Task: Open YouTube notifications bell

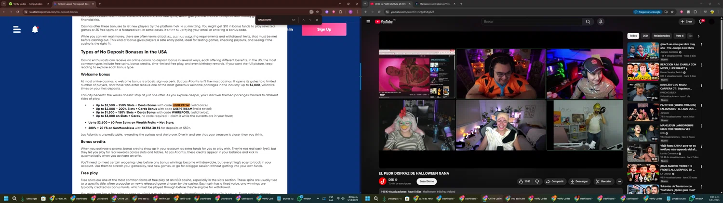Action: (x=701, y=22)
